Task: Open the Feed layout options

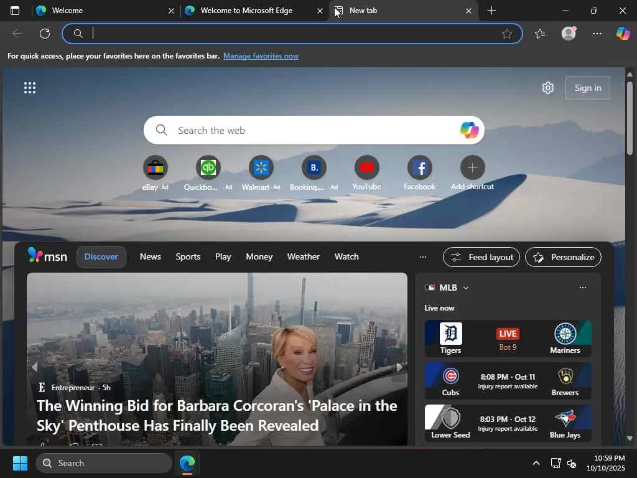Action: pos(481,257)
